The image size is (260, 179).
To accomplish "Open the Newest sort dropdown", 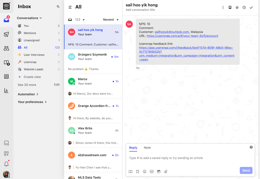I will [x=111, y=20].
